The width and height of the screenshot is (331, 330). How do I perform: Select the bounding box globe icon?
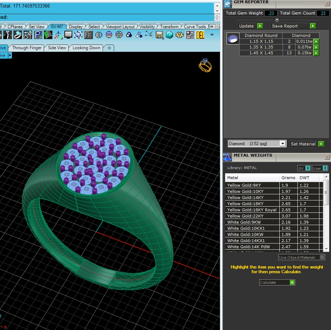click(78, 35)
